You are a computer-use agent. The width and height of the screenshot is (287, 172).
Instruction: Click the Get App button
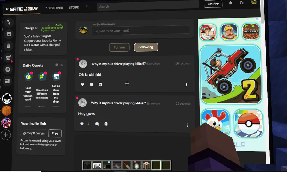click(x=213, y=4)
